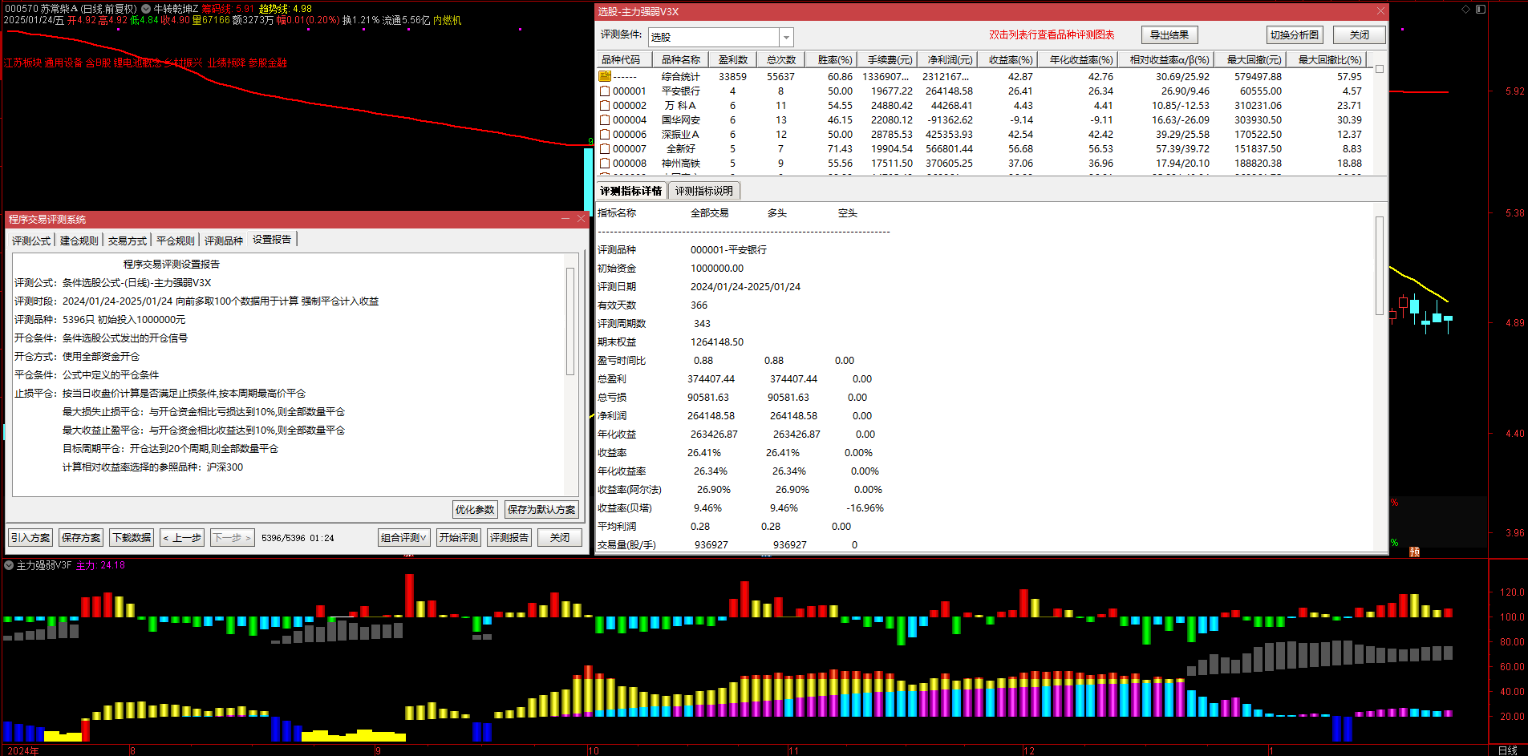Click the document icon for stock 000004
The height and width of the screenshot is (756, 1528).
(x=605, y=119)
